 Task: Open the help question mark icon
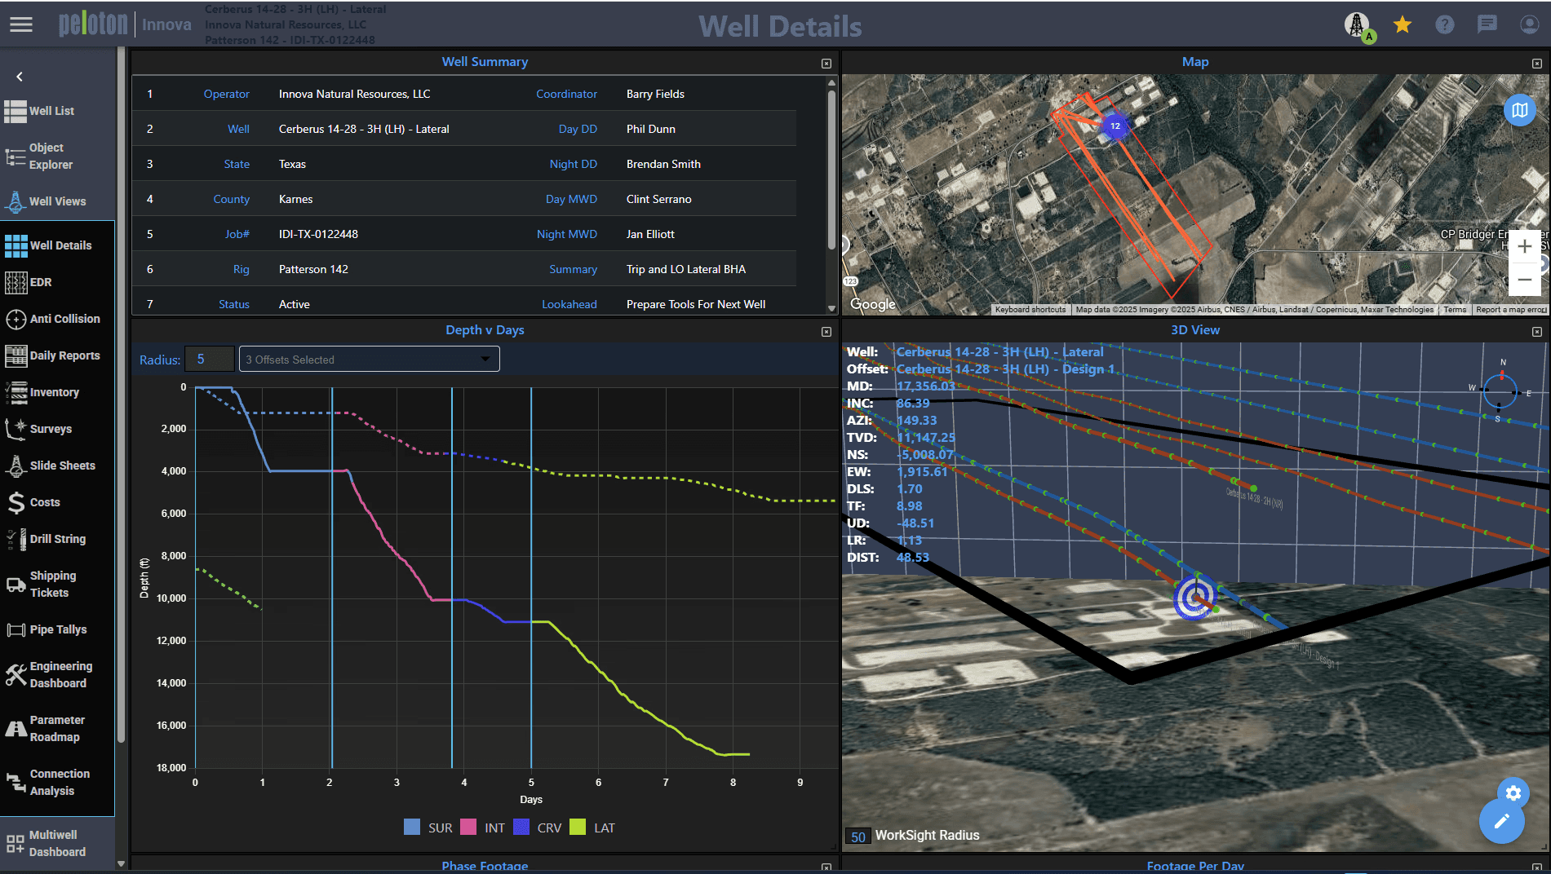(x=1444, y=24)
